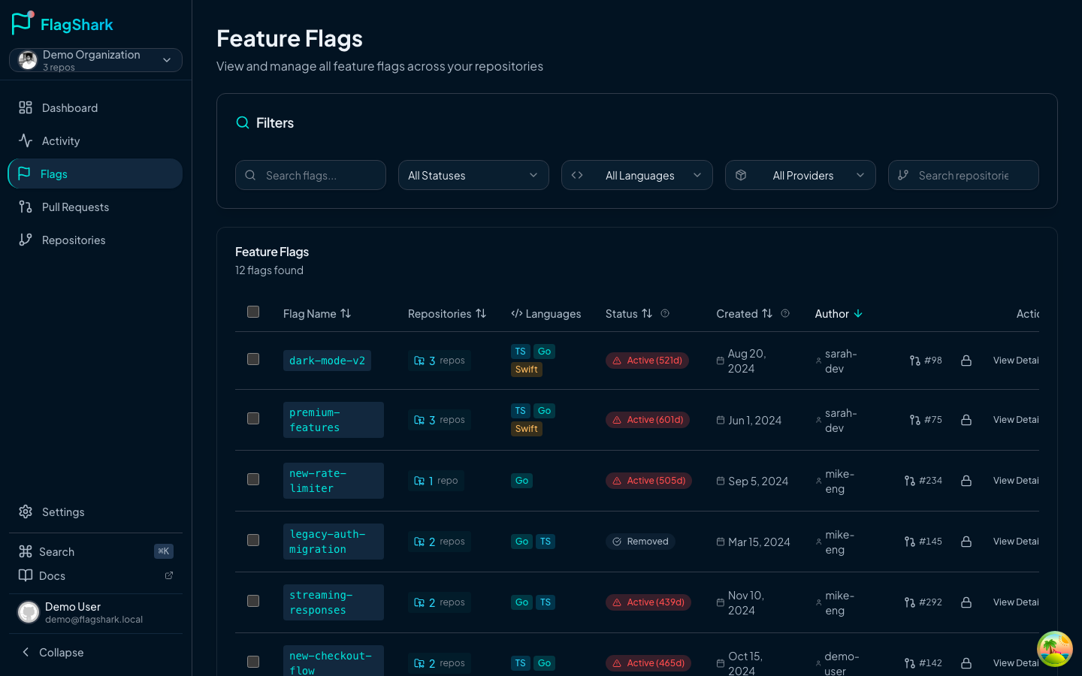Check the dark-mode-v2 row checkbox
The height and width of the screenshot is (676, 1082).
pyautogui.click(x=253, y=359)
